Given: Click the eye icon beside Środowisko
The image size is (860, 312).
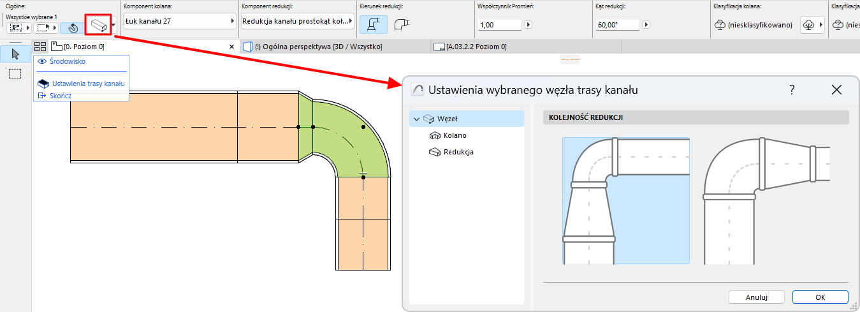Looking at the screenshot, I should pyautogui.click(x=43, y=61).
